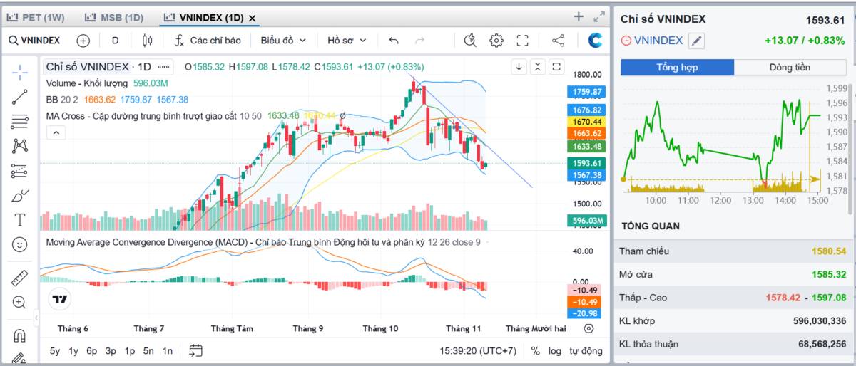
Task: Select the VNINDEX (1D) tab
Action: [x=203, y=17]
